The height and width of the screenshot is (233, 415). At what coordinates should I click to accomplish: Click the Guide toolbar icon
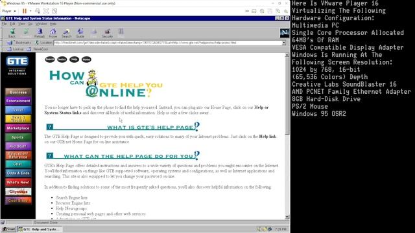[x=80, y=33]
